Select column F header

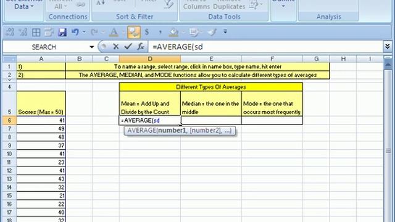(x=272, y=59)
